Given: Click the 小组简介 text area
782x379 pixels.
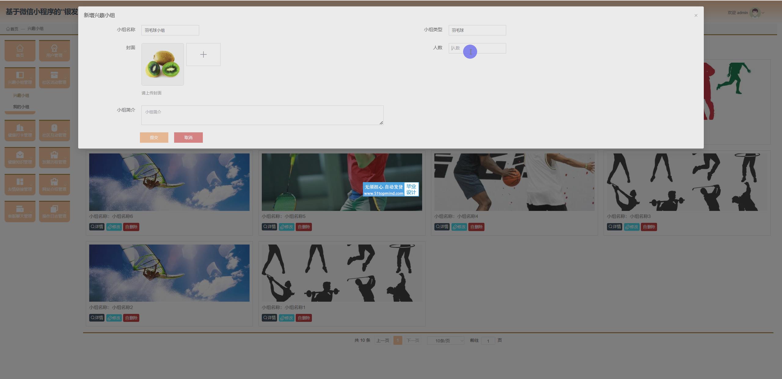Looking at the screenshot, I should click(262, 115).
